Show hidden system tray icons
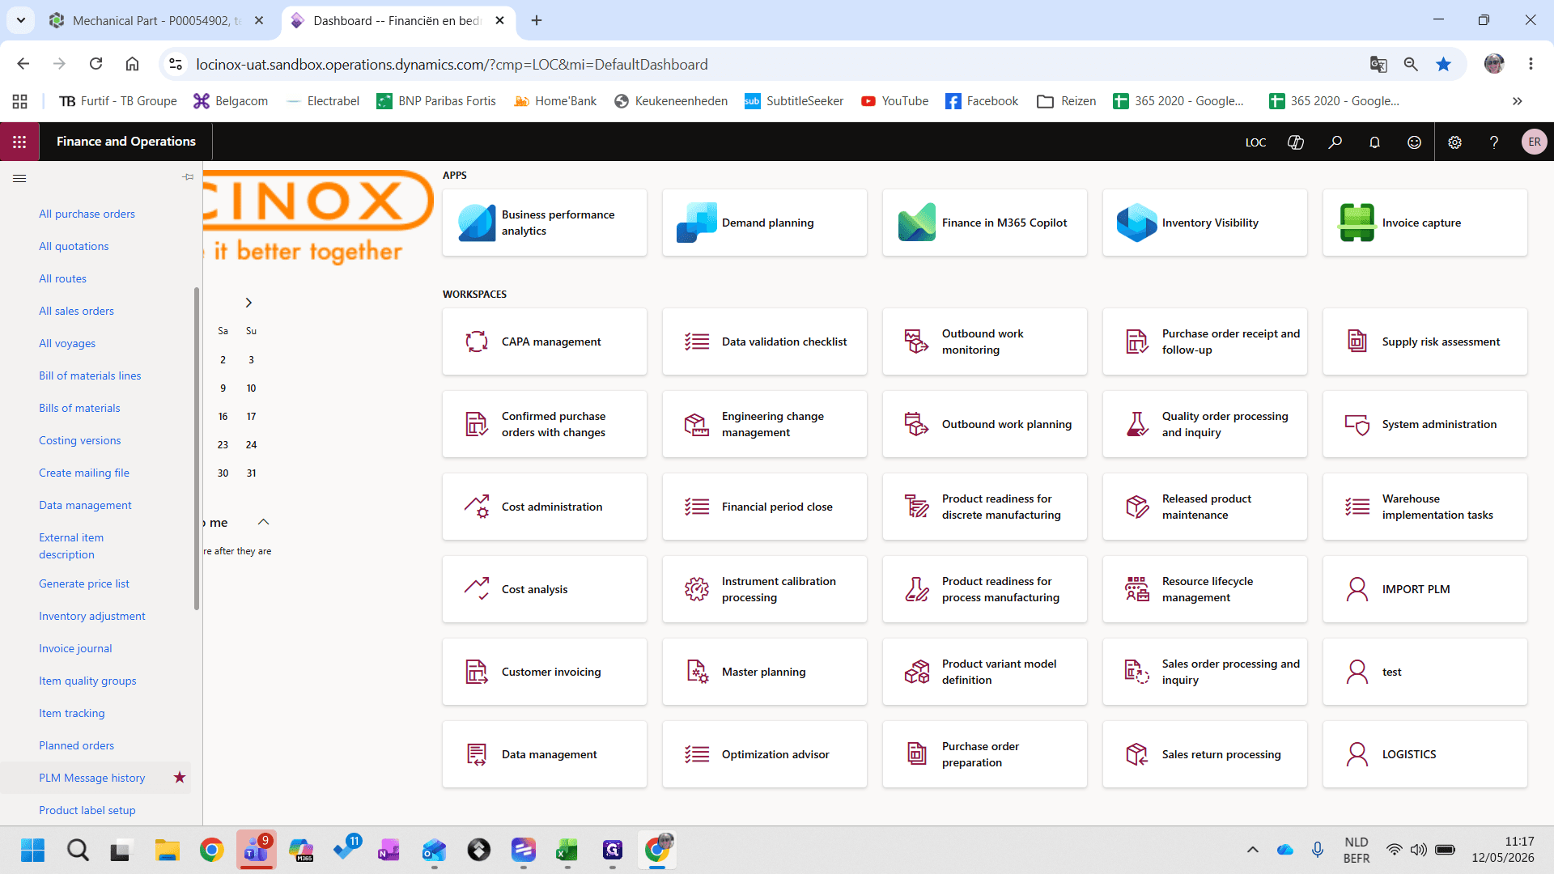The width and height of the screenshot is (1554, 874). tap(1252, 850)
